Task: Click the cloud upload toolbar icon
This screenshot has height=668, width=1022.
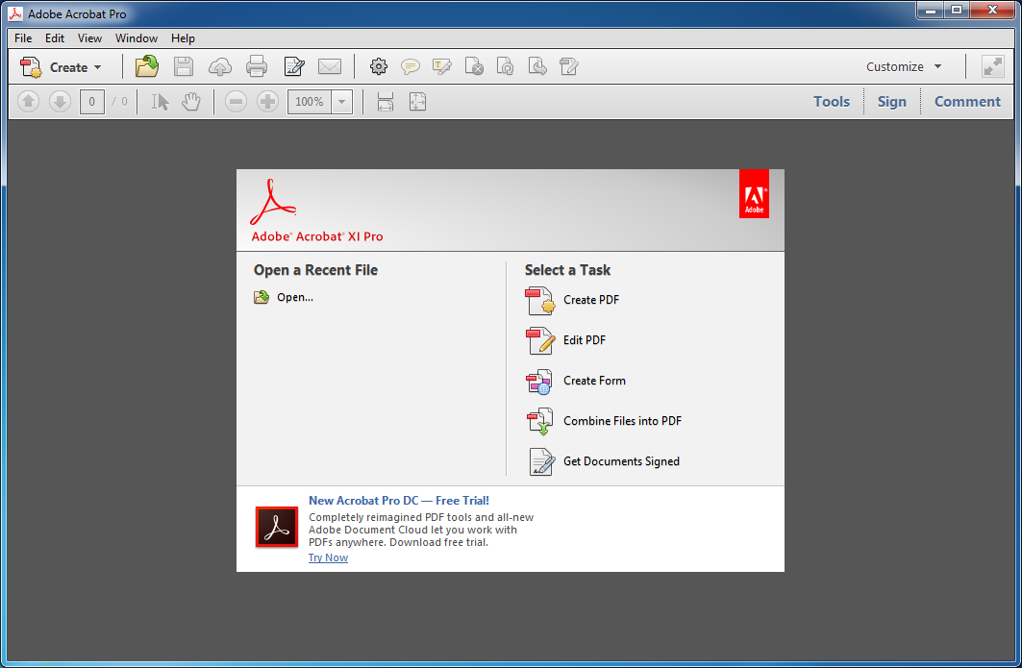Action: coord(219,66)
